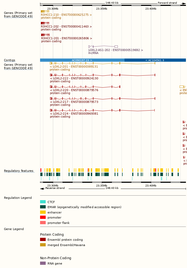Click the purple RNA gene legend swatch
Viewport: 187px width, 268px height.
[43, 263]
